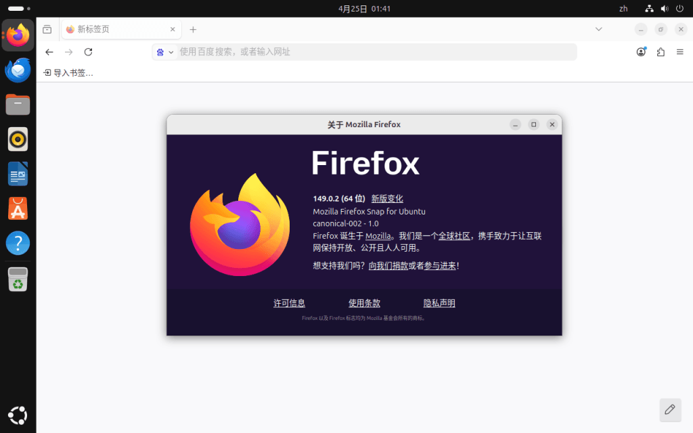This screenshot has height=433, width=693.
Task: Launch LibreOffice Writer from the dock
Action: [18, 174]
